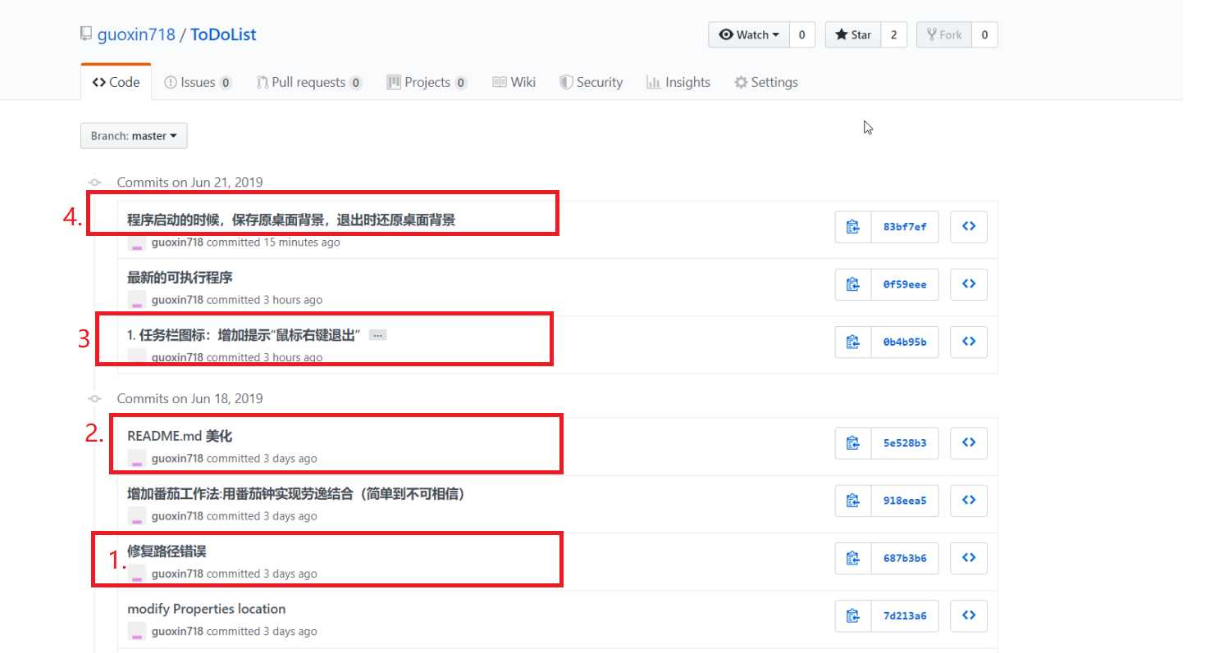The width and height of the screenshot is (1210, 653).
Task: Copy full SHA for commit 83bf7ef
Action: (x=853, y=227)
